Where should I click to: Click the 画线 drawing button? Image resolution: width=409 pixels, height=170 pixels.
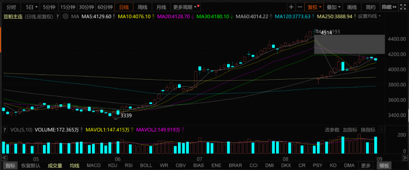tap(352, 7)
